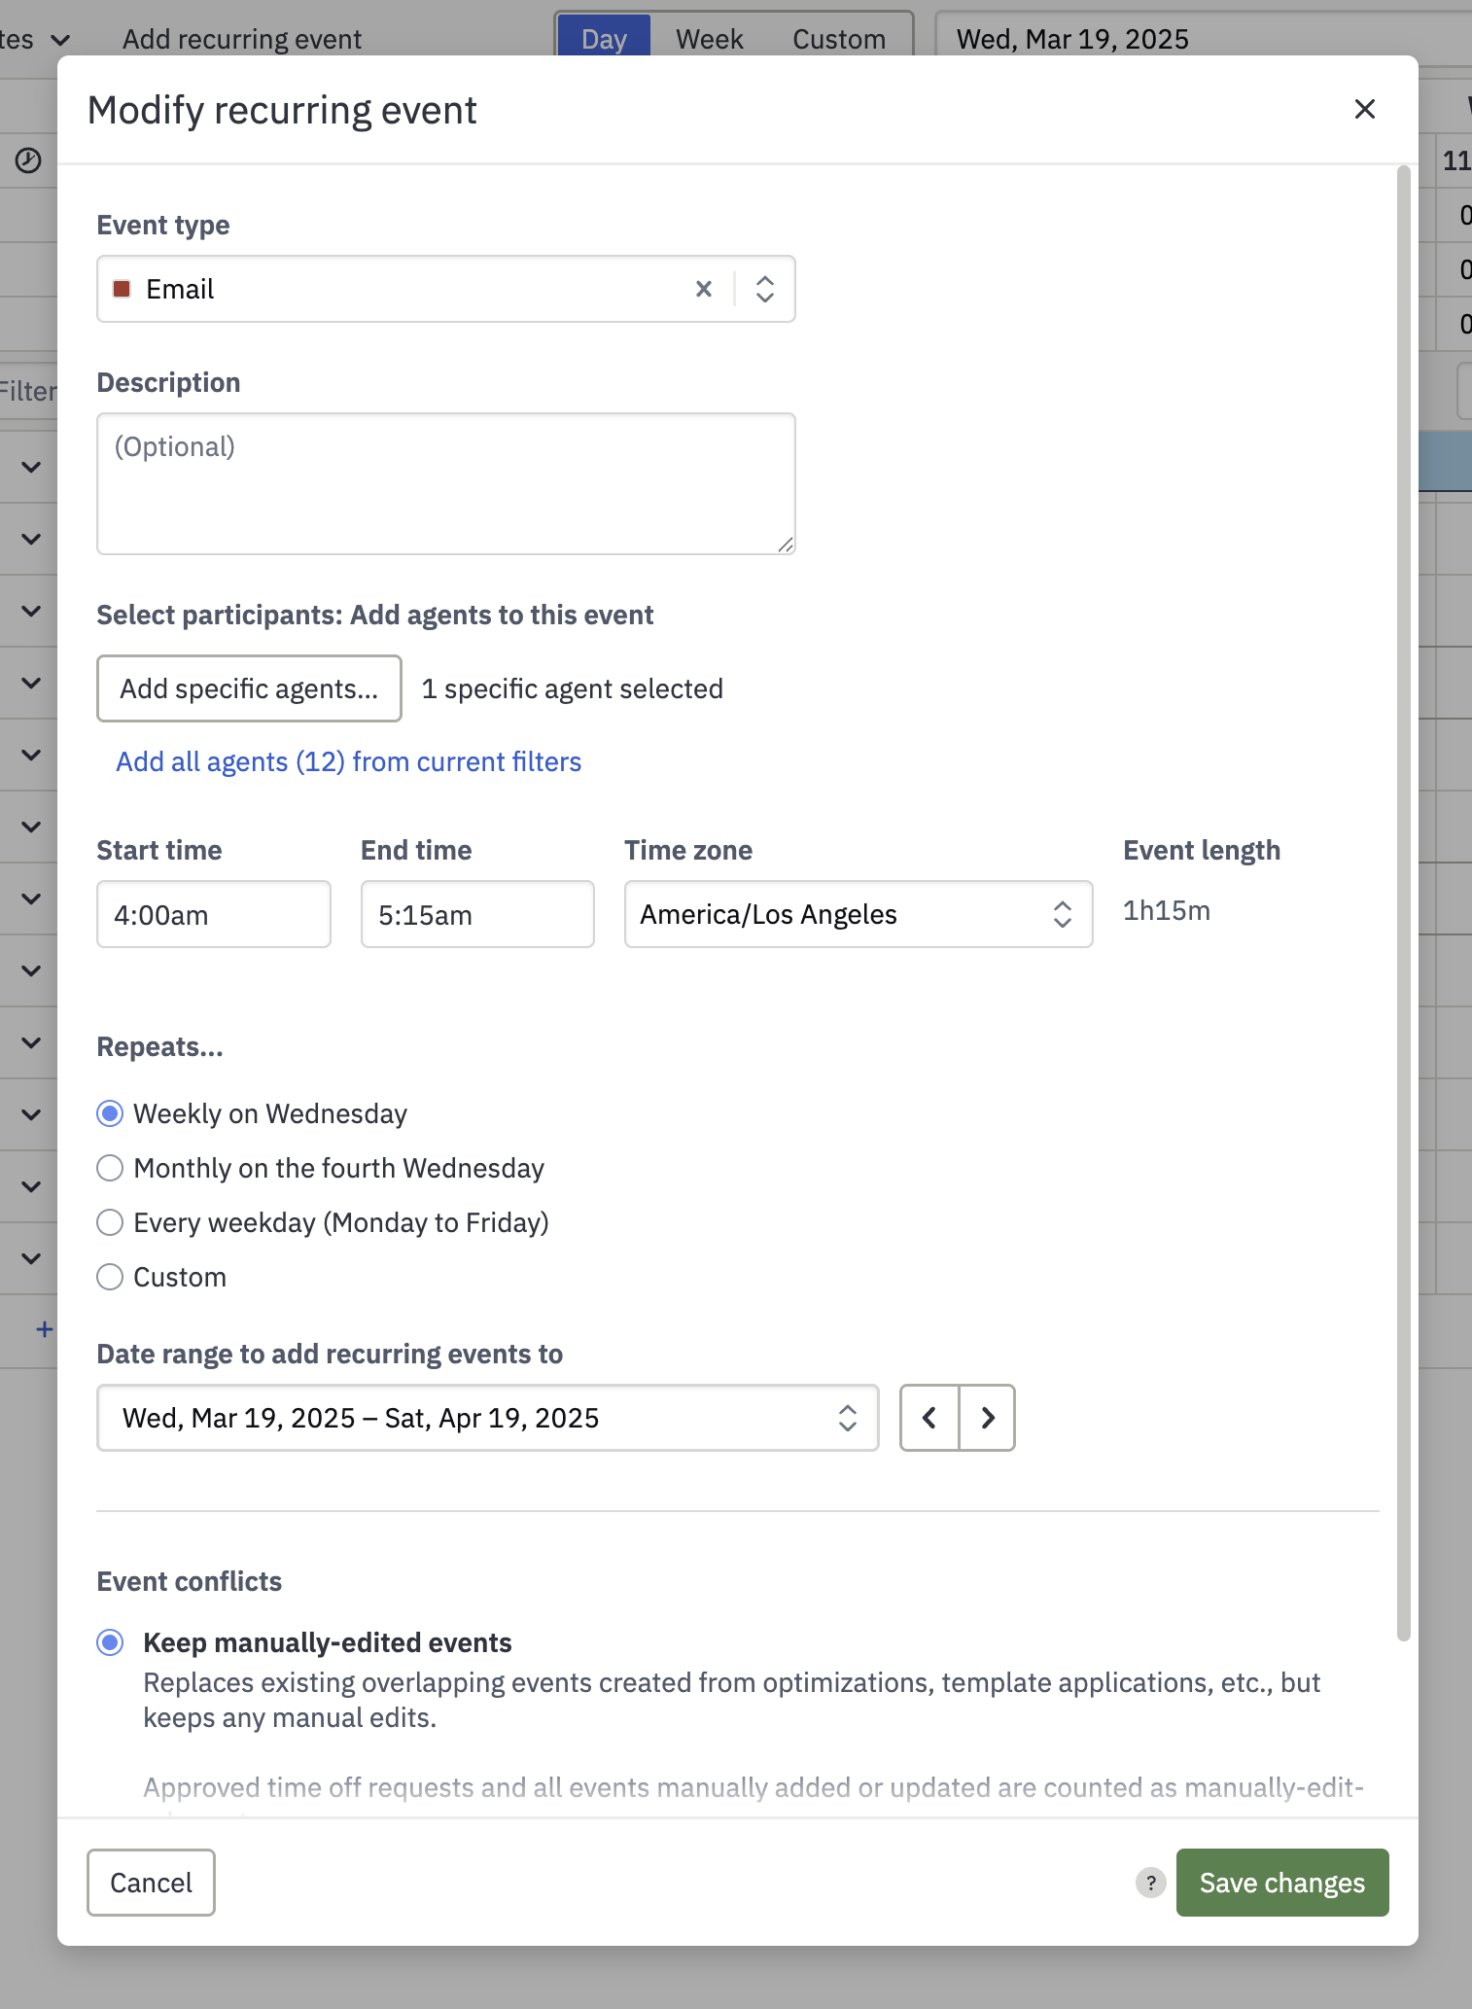Clear the Email event type selection
The height and width of the screenshot is (2009, 1472).
[x=704, y=289]
